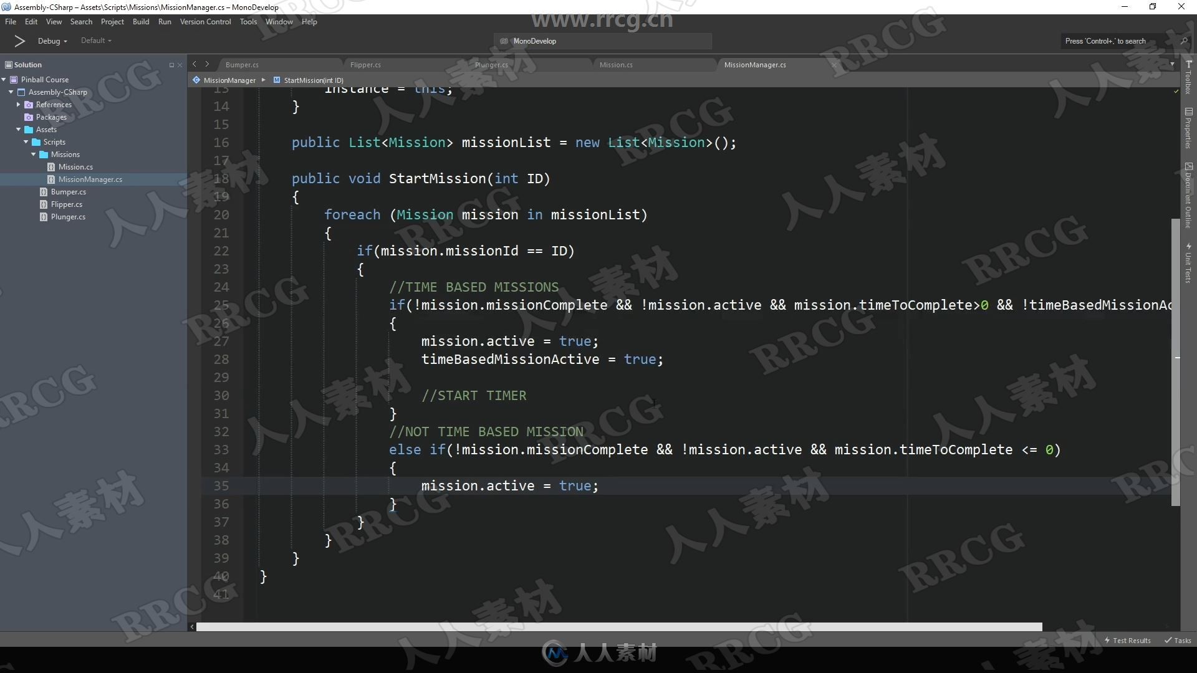Screen dimensions: 1197x673
Task: Click the MonoDevelop status bar
Action: (x=602, y=41)
